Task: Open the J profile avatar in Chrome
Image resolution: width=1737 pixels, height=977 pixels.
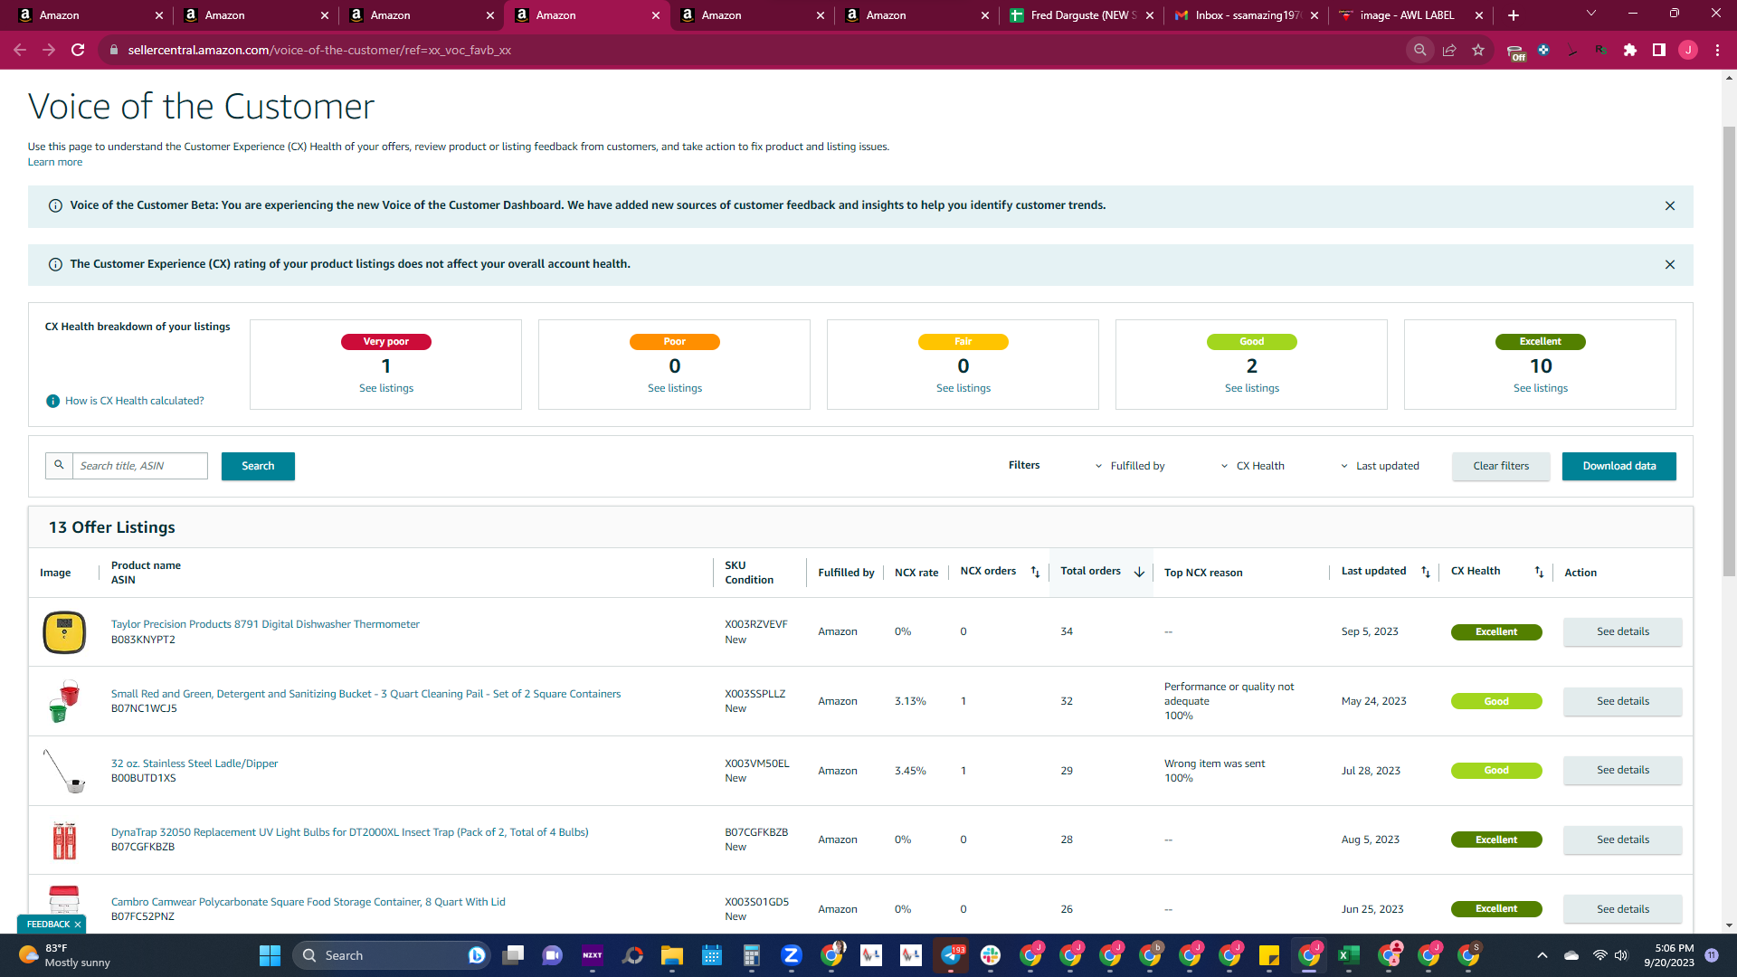Action: [1688, 50]
